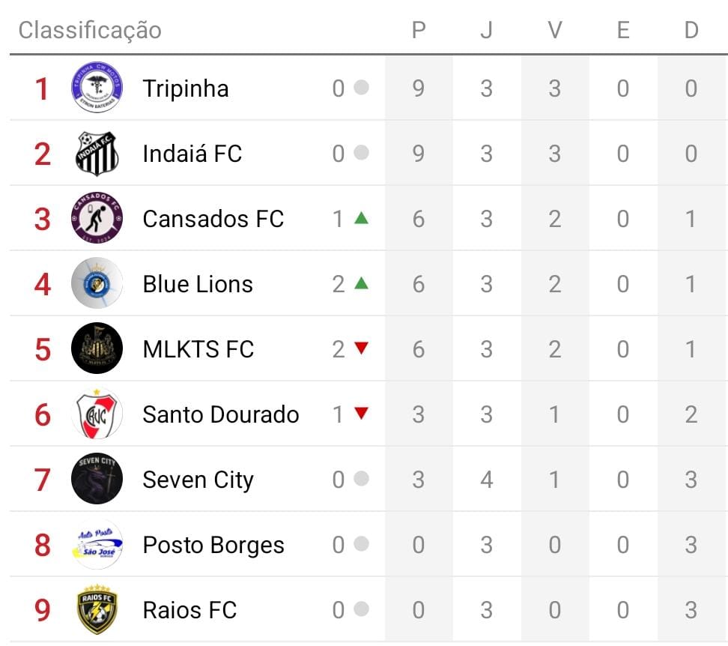The width and height of the screenshot is (728, 646).
Task: Click the MLKTS FC black crest
Action: click(x=97, y=348)
